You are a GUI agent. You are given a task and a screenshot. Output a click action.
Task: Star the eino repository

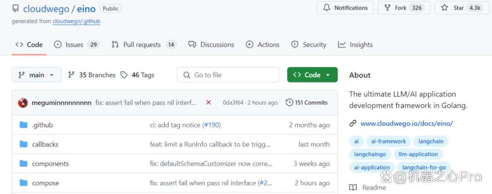461,8
